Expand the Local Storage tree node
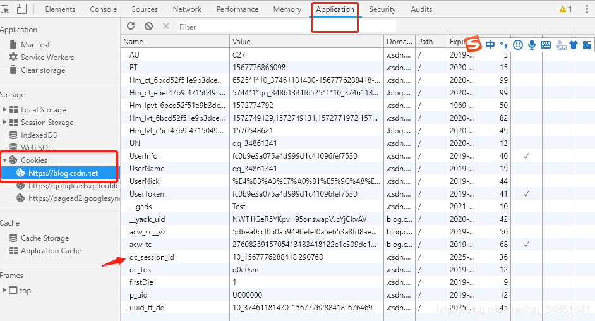595x321 pixels. click(4, 110)
